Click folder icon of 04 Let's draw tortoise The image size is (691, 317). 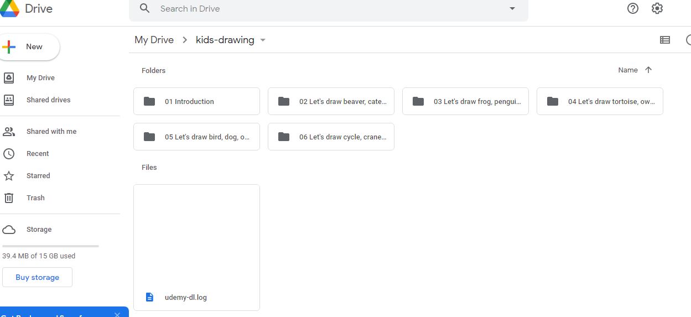[553, 101]
